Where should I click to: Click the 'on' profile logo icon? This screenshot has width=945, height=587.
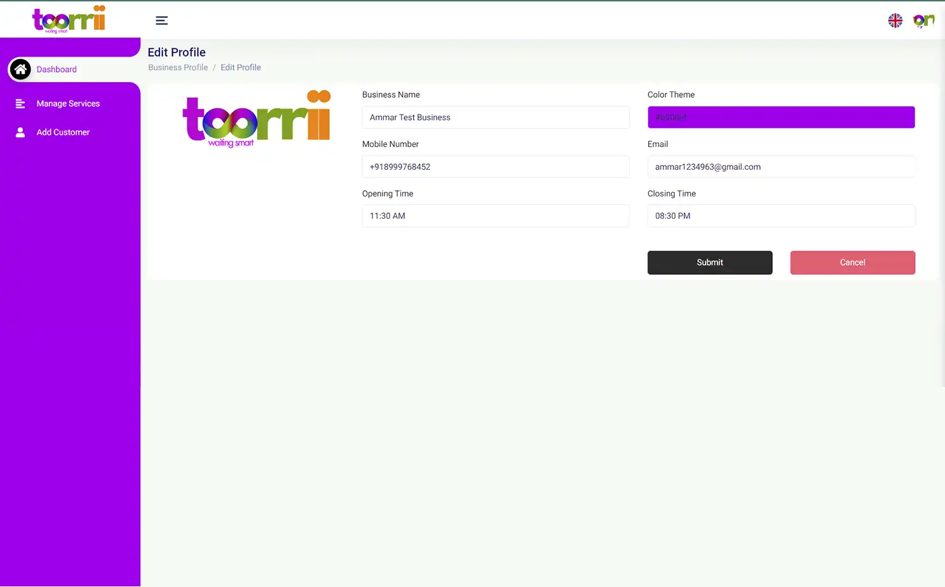[923, 20]
